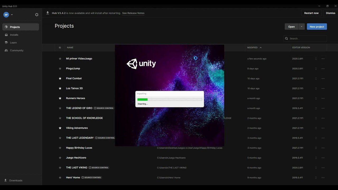Open the Learn sidebar tab
The width and height of the screenshot is (338, 190).
[21, 42]
